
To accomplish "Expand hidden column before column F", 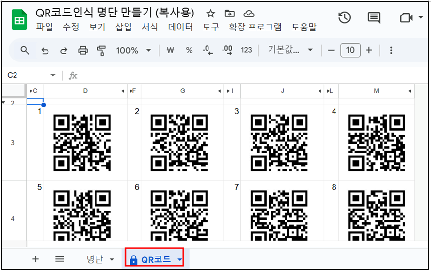I will pos(131,91).
